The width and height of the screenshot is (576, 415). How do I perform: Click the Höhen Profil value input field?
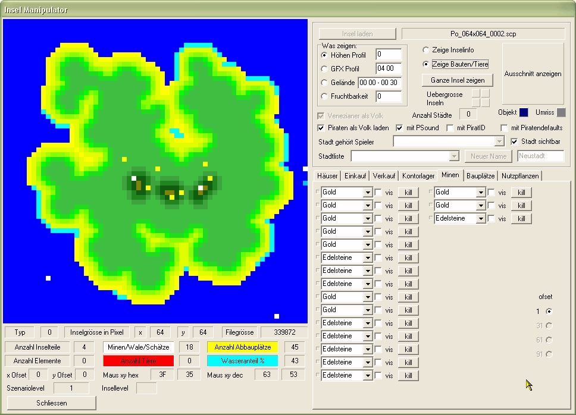pyautogui.click(x=388, y=55)
